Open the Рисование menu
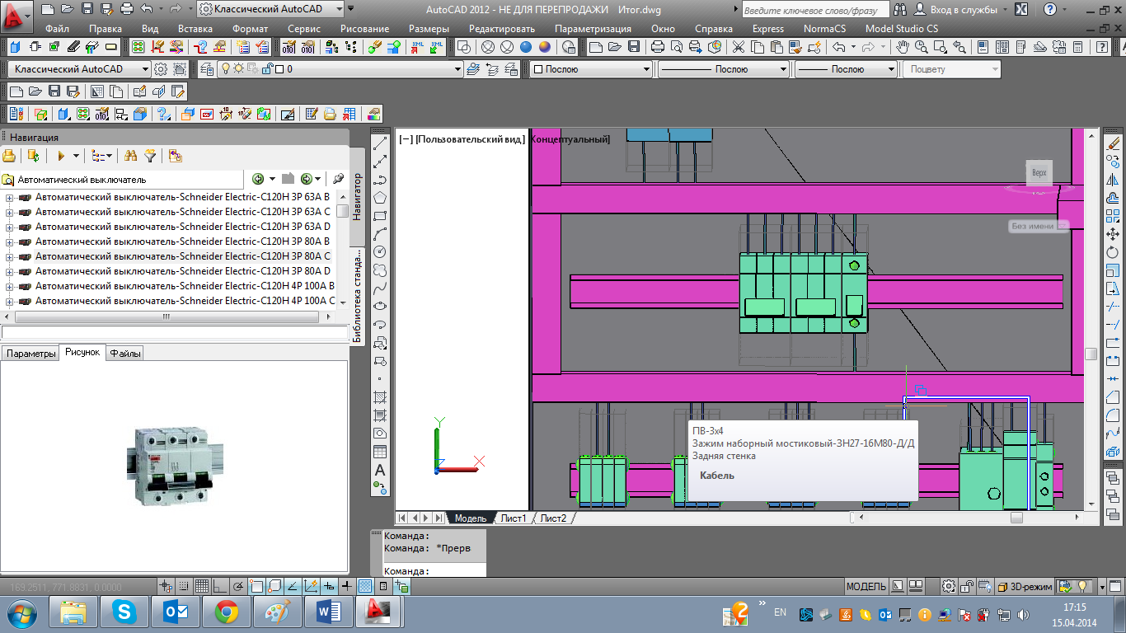Screen dimensions: 1126x633 364,28
